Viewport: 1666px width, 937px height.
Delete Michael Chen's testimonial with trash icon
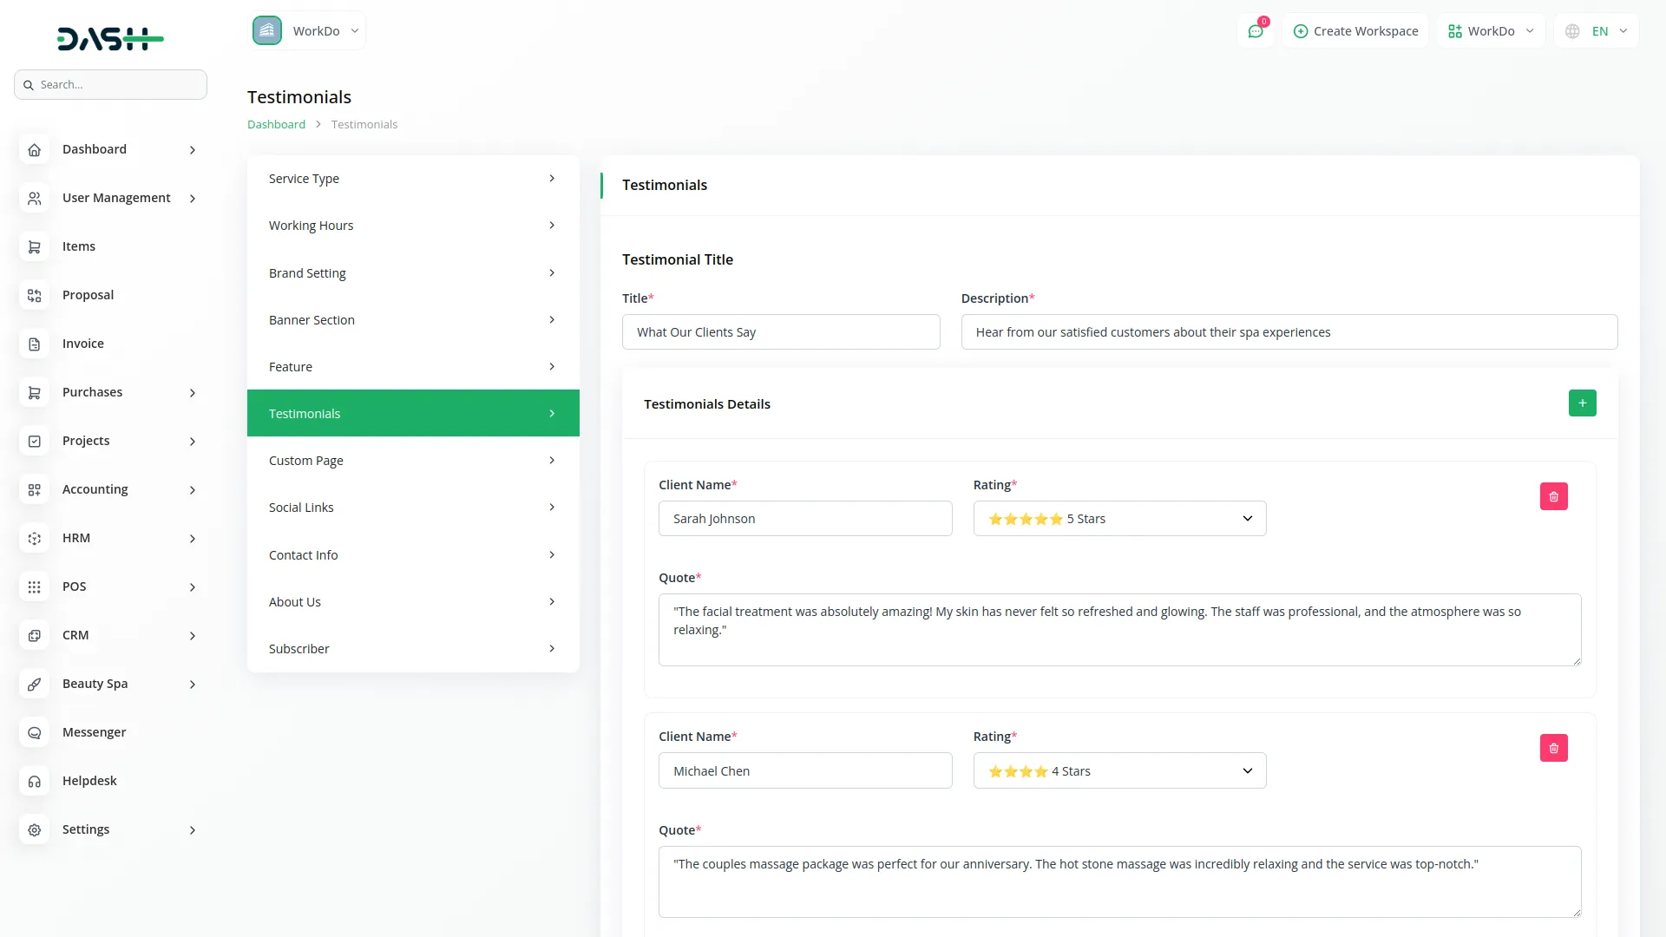pyautogui.click(x=1553, y=748)
